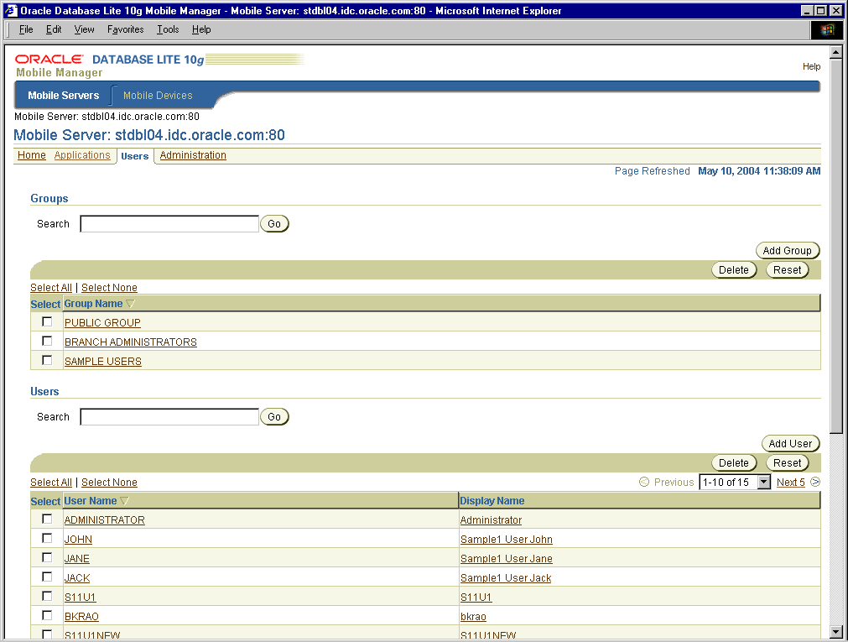Go to the Home subtab
This screenshot has width=848, height=642.
tap(31, 155)
